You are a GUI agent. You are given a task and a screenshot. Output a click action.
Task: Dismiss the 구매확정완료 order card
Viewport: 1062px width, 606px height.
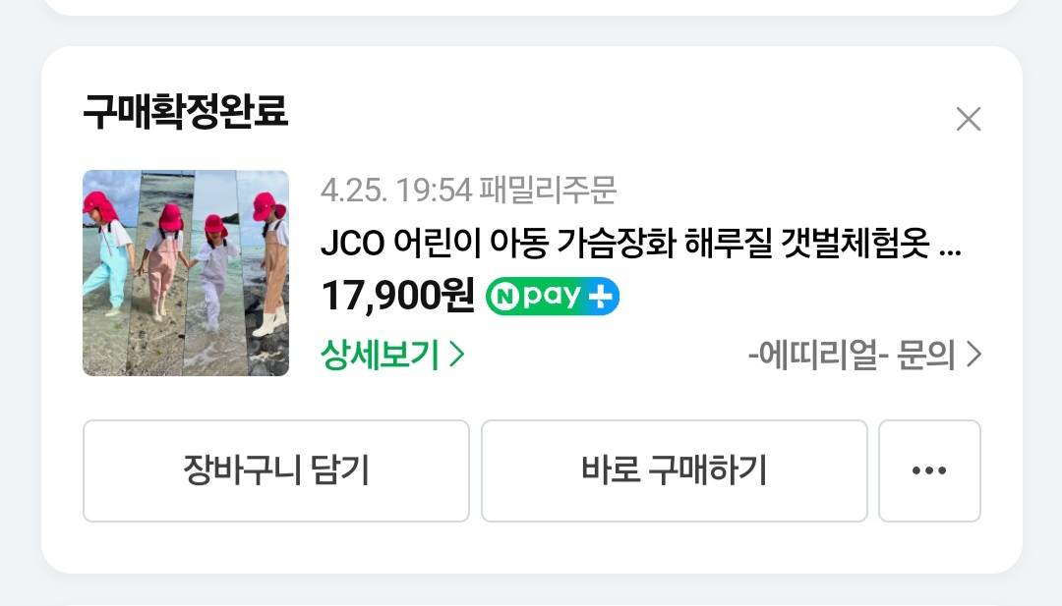coord(968,119)
